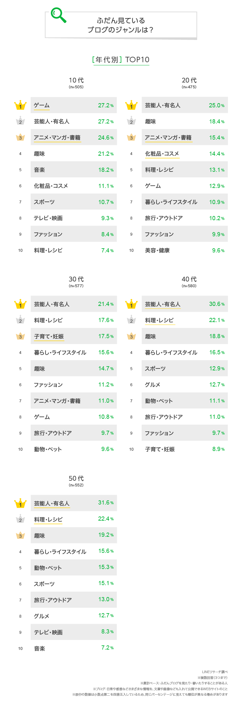Click the gold crown in the 10代 ranking
This screenshot has height=706, width=242.
click(20, 105)
